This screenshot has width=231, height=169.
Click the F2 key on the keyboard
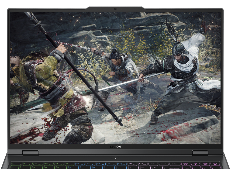point(38,164)
